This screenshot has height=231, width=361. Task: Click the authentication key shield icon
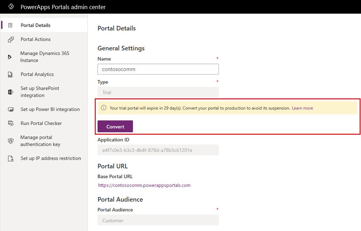[11, 141]
